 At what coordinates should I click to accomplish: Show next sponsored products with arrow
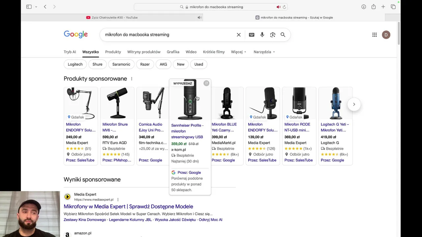pyautogui.click(x=354, y=104)
